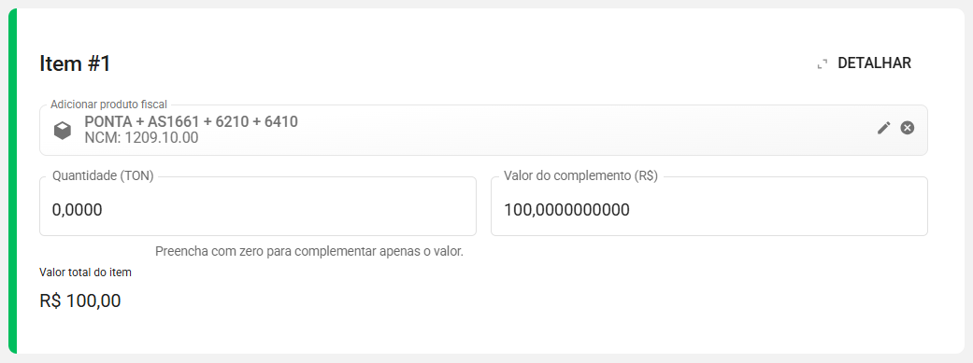The image size is (973, 363).
Task: Click the 100,0000000000 complement value
Action: tap(566, 210)
